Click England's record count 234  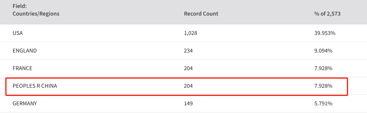pyautogui.click(x=188, y=51)
